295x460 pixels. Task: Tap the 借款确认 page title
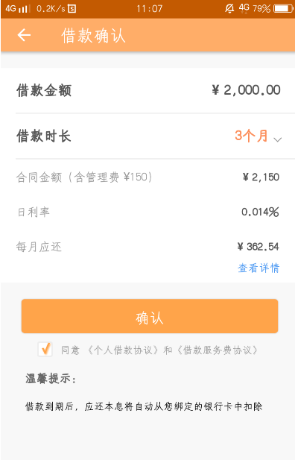tap(93, 36)
